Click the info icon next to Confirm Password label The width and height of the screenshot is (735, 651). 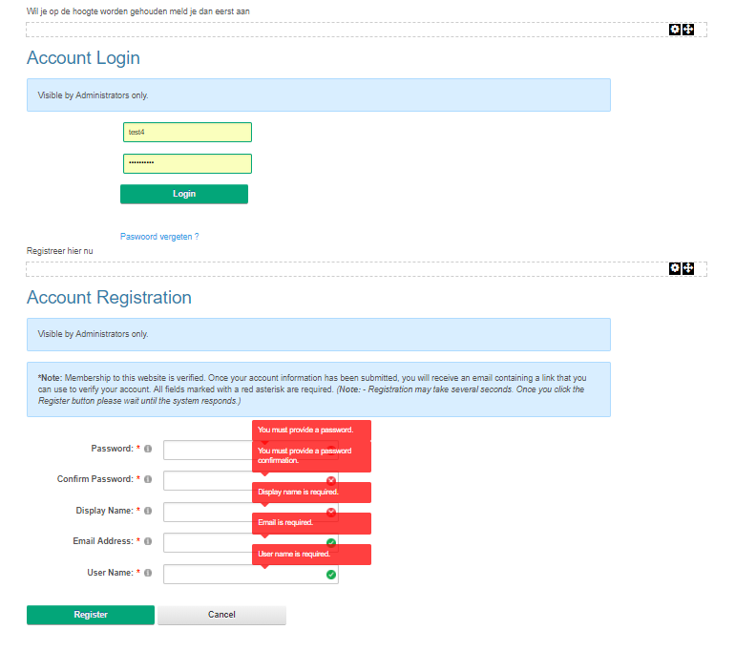tap(148, 479)
